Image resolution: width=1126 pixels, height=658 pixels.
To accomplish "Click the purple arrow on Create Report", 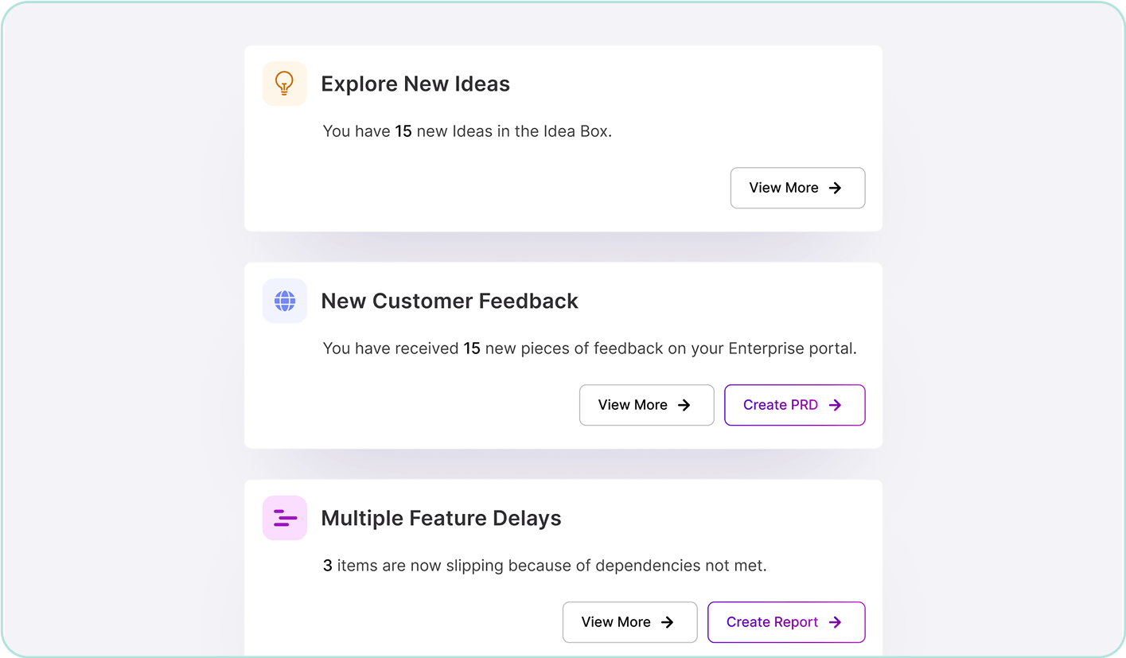I will [x=835, y=622].
